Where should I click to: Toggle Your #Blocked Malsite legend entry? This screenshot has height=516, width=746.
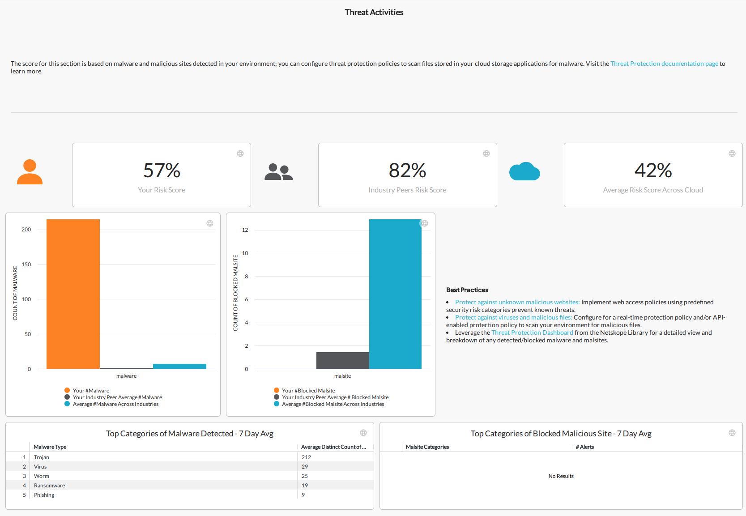coord(304,391)
